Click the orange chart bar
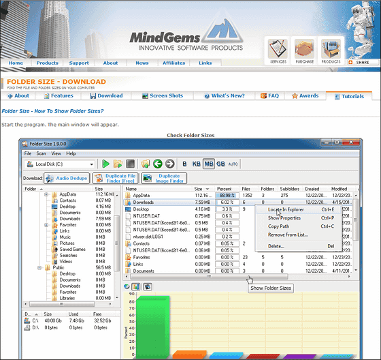 [x=190, y=355]
